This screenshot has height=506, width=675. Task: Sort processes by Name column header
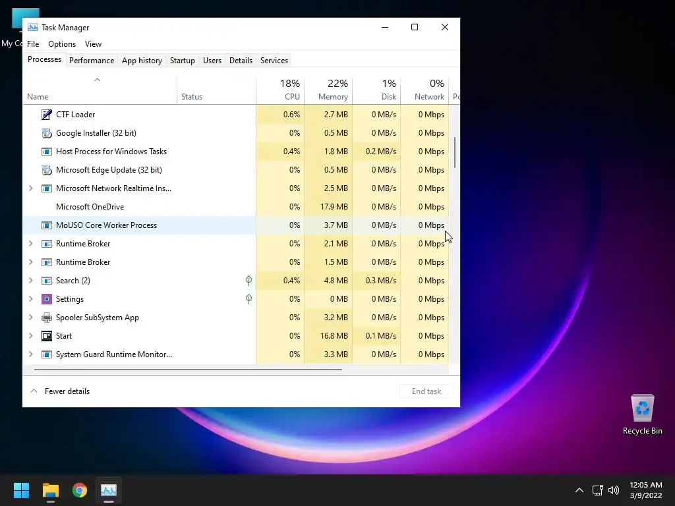click(x=100, y=90)
